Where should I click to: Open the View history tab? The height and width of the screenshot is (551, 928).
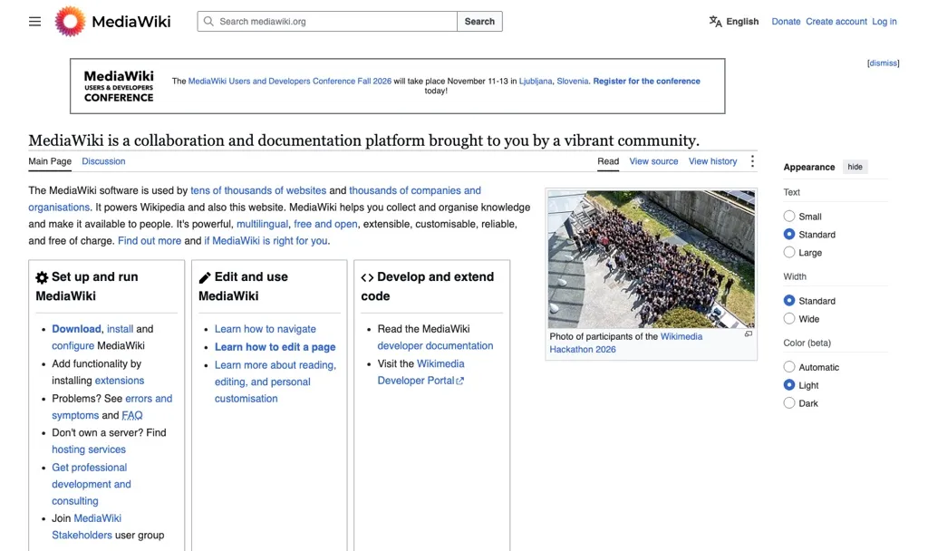712,161
